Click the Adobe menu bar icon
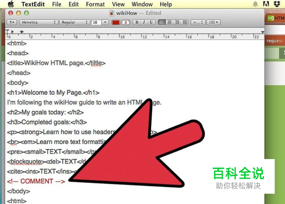The width and height of the screenshot is (285, 204). 266,4
